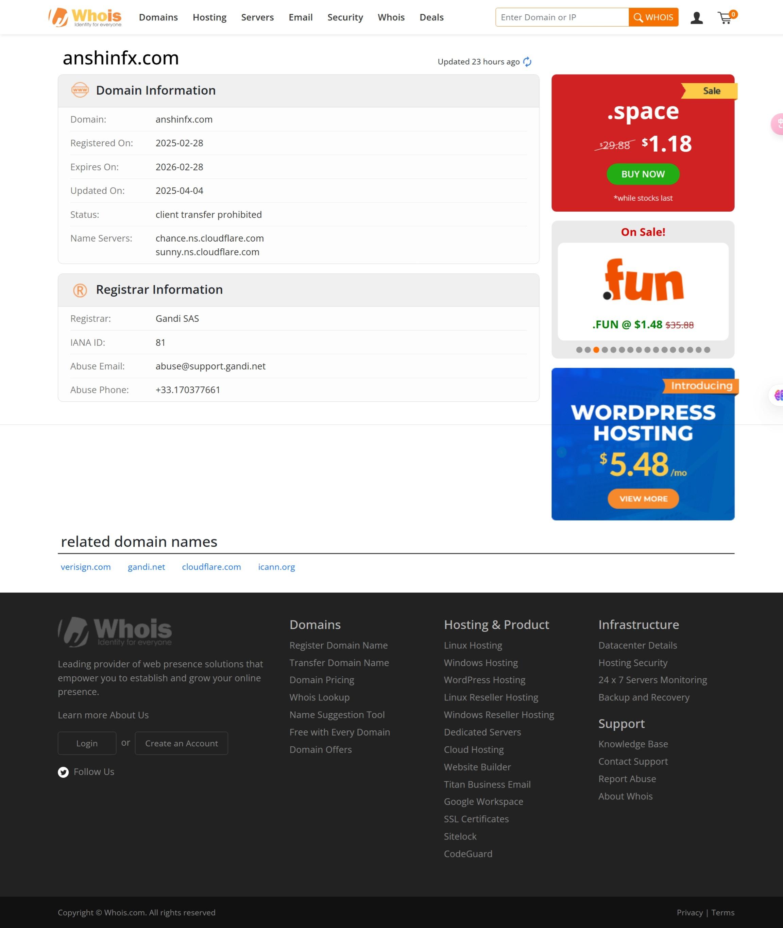Open Sitelock link
The image size is (783, 928).
tap(460, 836)
